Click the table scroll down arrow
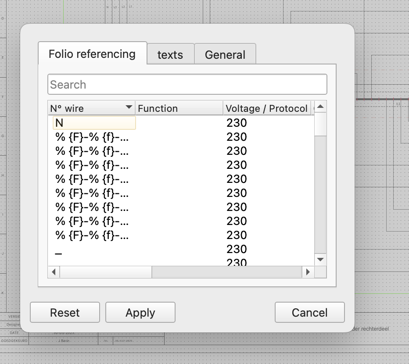409x364 pixels. pos(320,260)
